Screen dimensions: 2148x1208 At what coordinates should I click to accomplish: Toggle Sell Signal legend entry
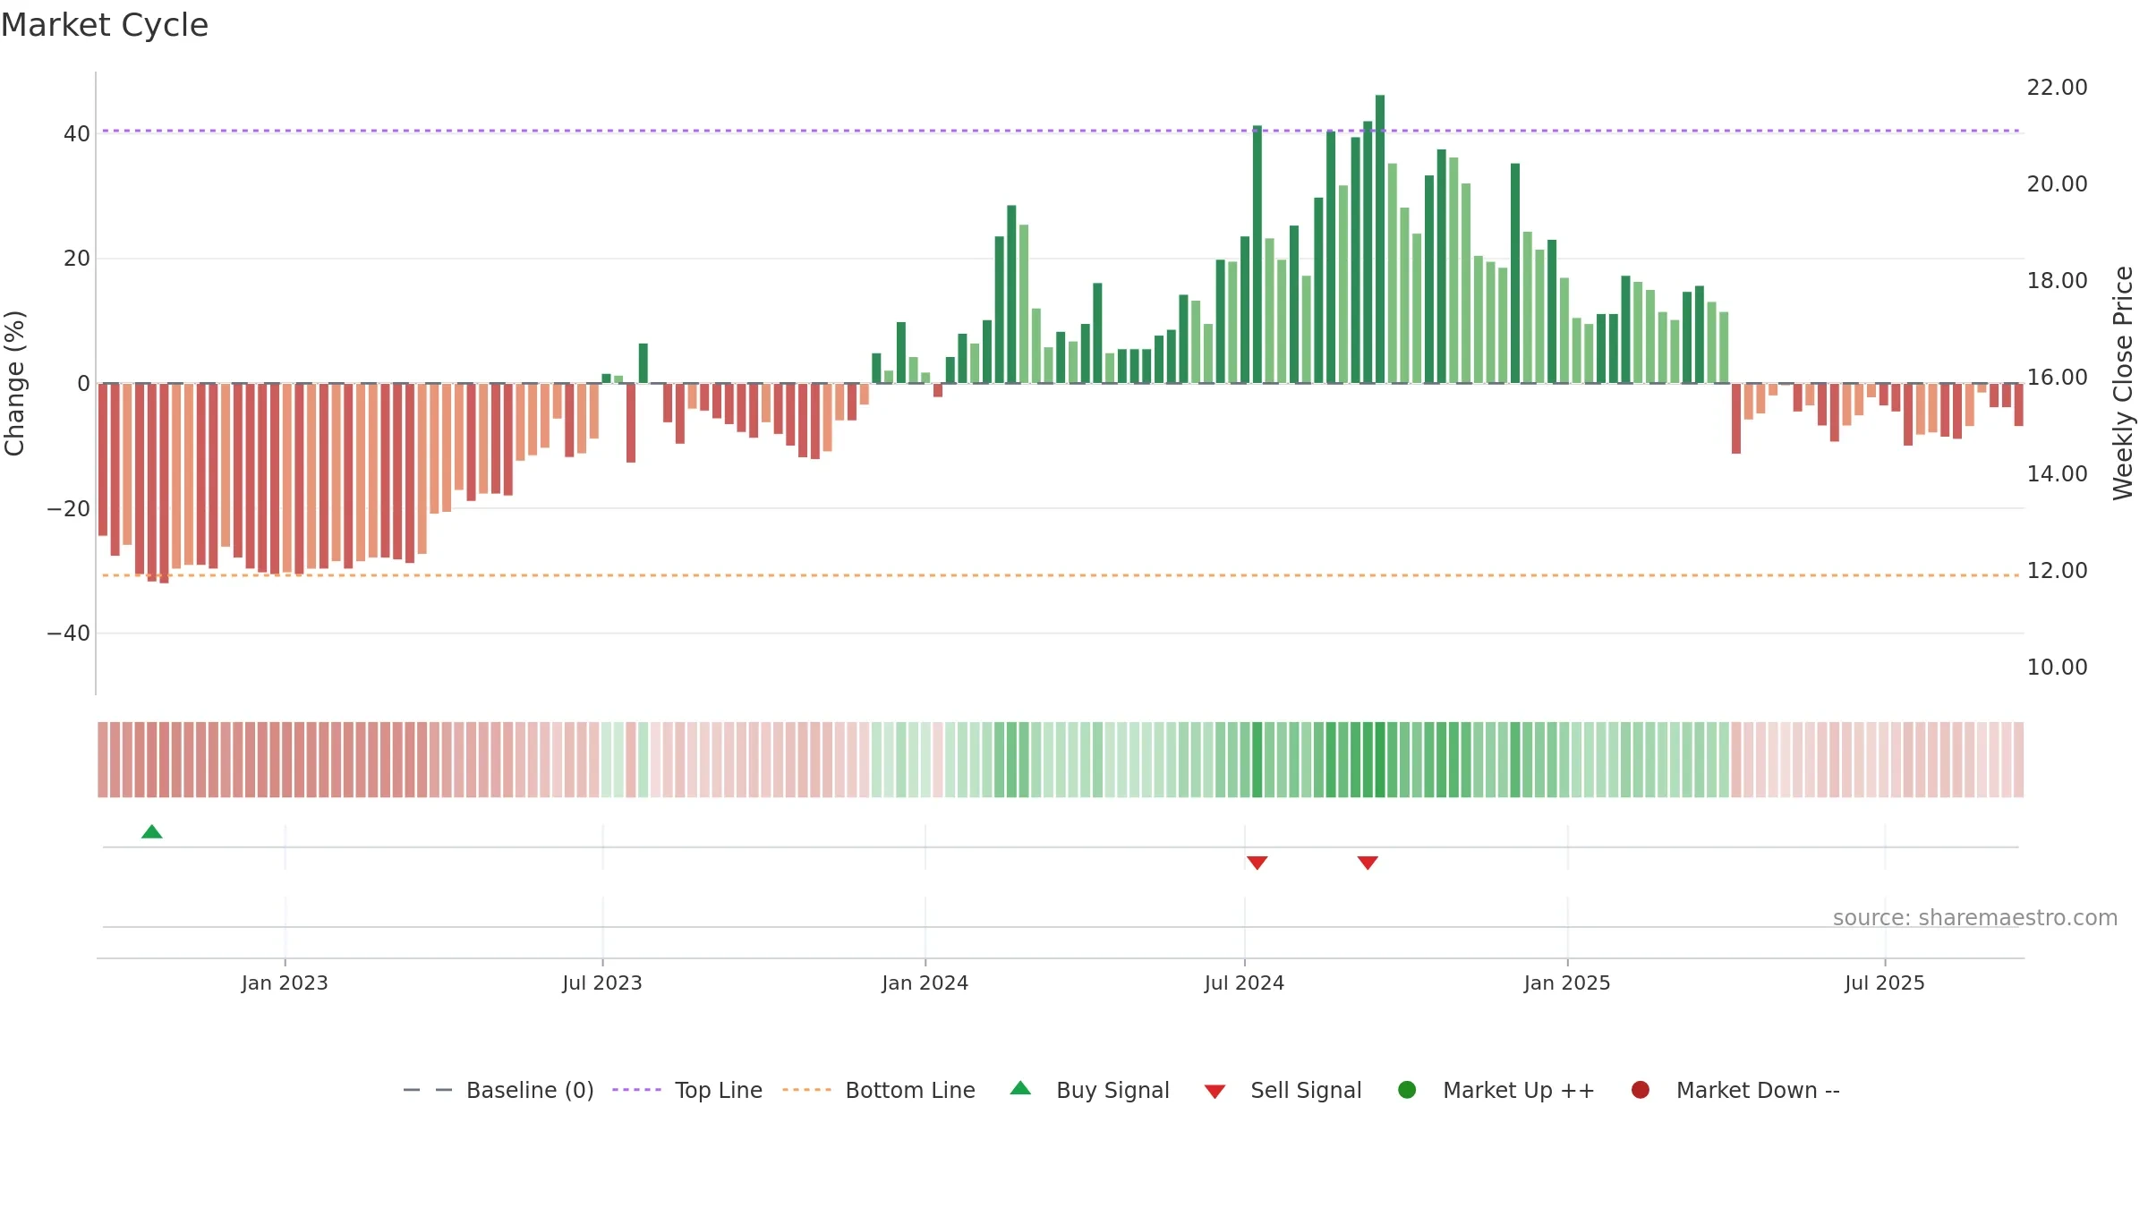pyautogui.click(x=1283, y=1090)
